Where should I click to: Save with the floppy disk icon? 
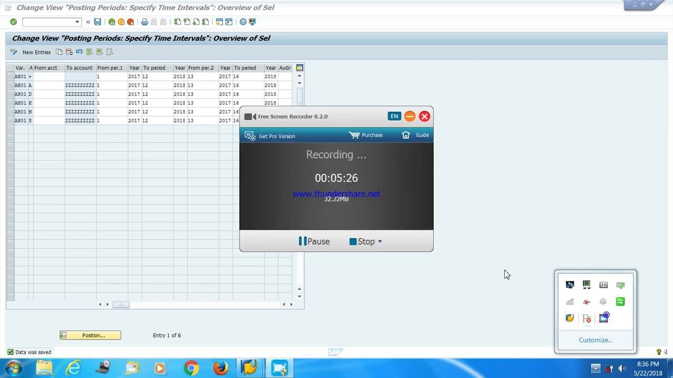(97, 22)
